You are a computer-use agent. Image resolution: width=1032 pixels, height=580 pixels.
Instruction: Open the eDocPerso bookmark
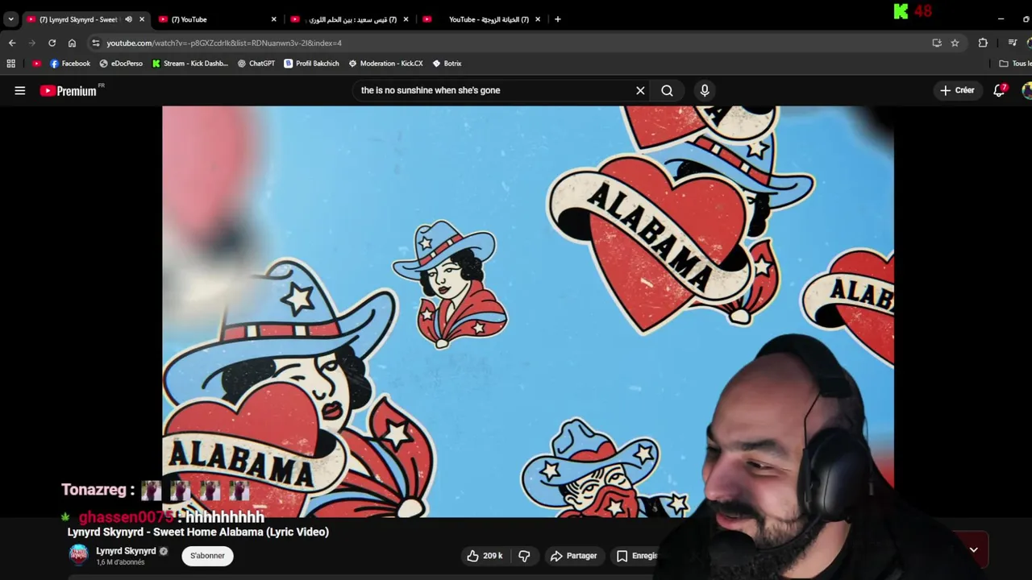click(121, 64)
